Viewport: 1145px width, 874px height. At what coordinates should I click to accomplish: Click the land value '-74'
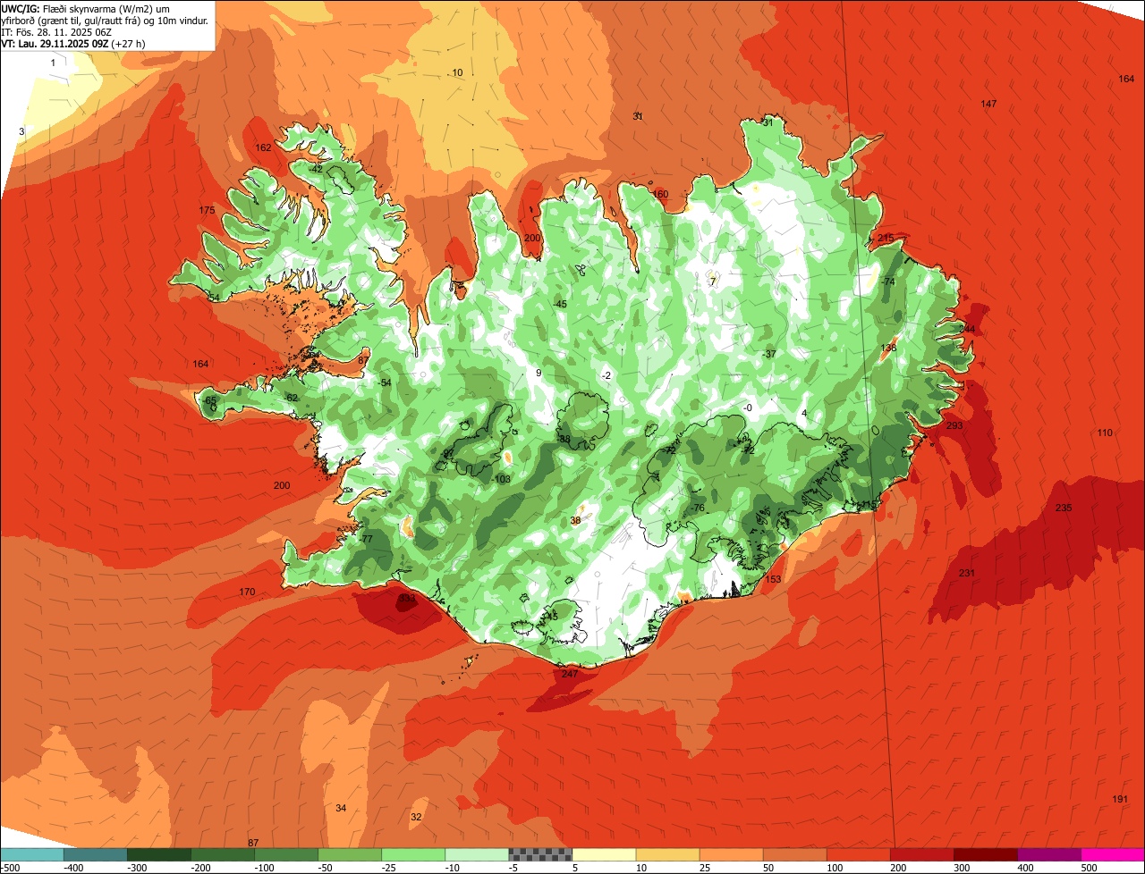tap(887, 282)
